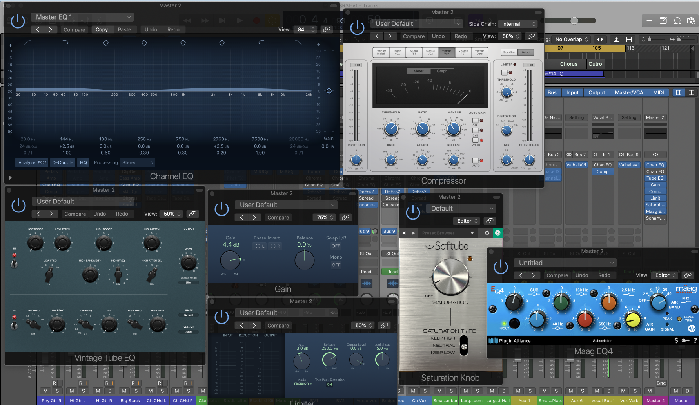699x405 pixels.
Task: Open Maag EQ4 Untitled preset dropdown
Action: (565, 263)
